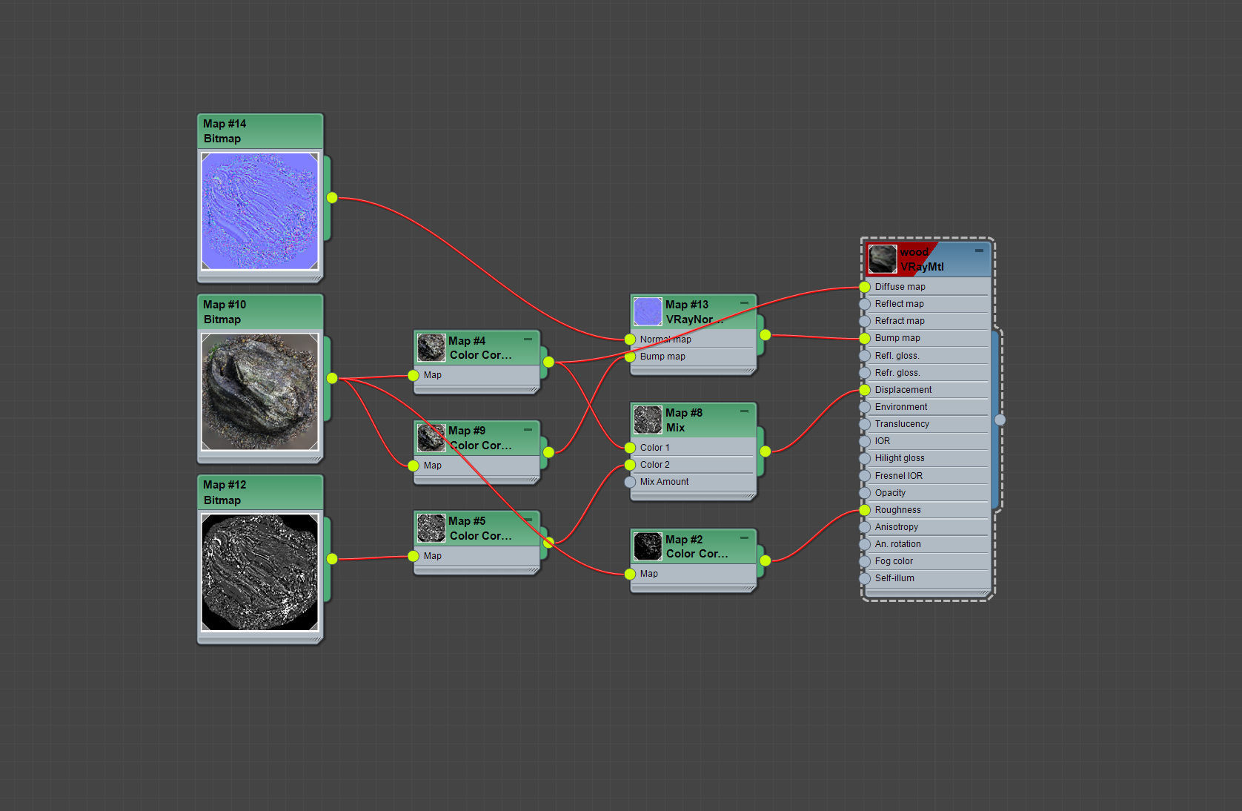Click the Map #9 node's Map input socket

(414, 466)
